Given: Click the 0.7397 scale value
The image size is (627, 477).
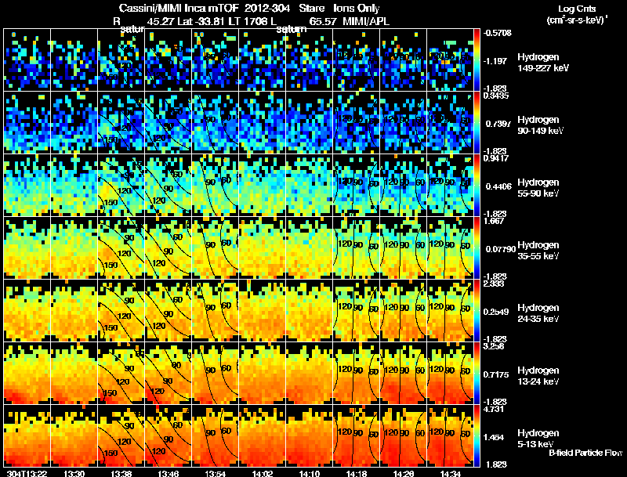Looking at the screenshot, I should 498,124.
